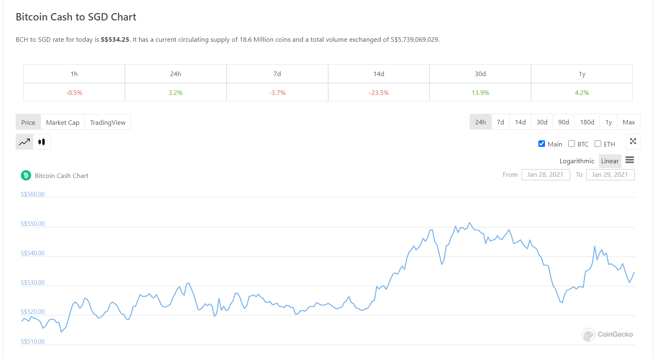Image resolution: width=654 pixels, height=358 pixels.
Task: Select the Price tab
Action: [28, 122]
